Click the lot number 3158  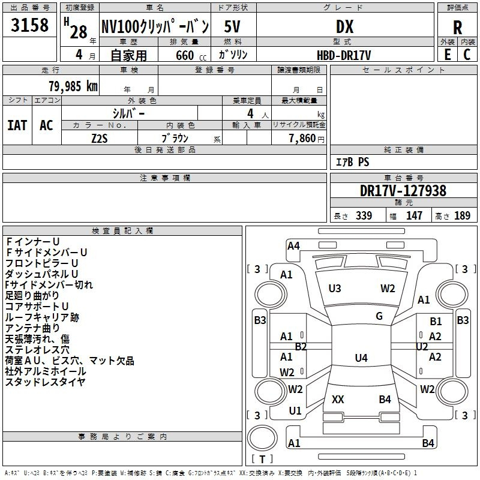30,26
